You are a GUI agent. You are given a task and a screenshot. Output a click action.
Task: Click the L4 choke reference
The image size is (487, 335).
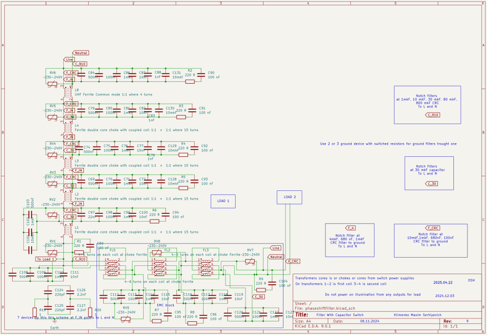click(77, 126)
